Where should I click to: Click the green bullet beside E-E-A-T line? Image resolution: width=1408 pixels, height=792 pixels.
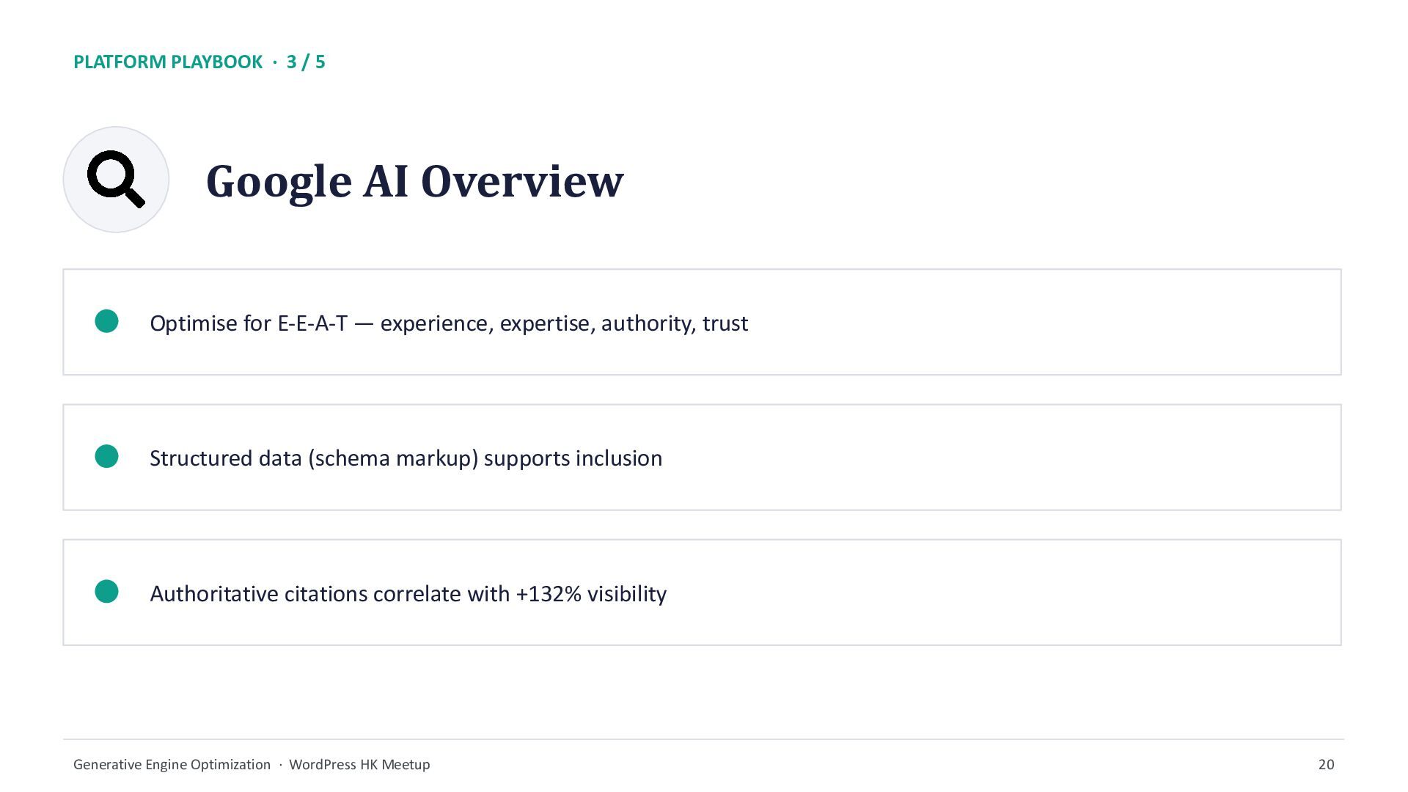pos(107,321)
